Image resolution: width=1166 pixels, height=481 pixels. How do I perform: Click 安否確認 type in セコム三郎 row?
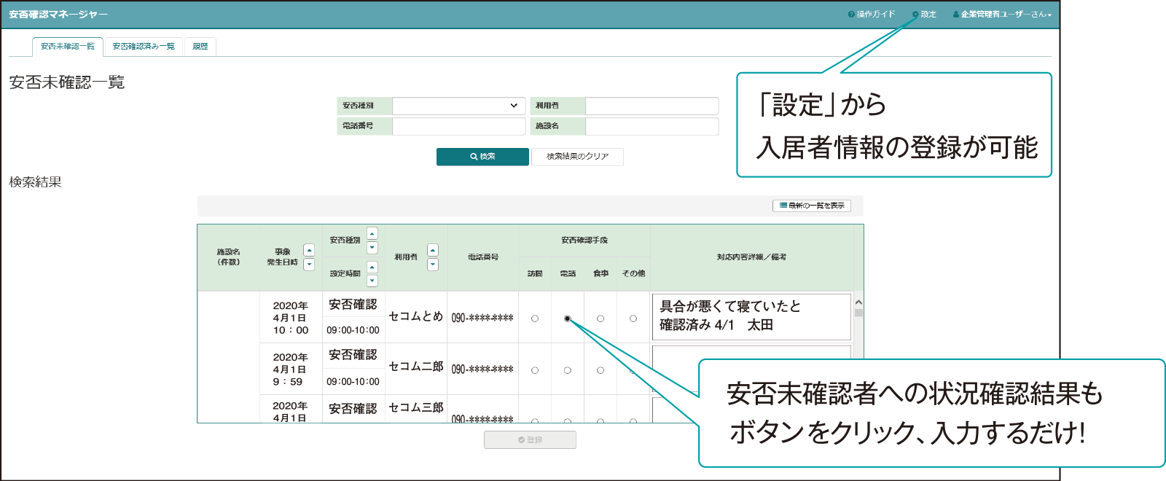[353, 409]
